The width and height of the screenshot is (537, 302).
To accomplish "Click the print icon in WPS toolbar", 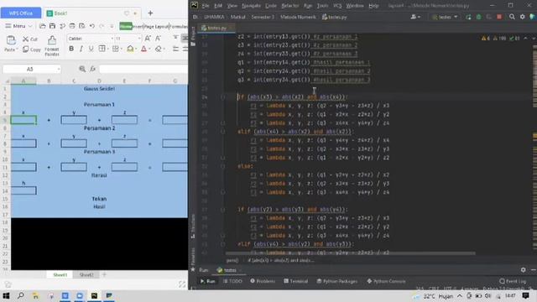I will click(72, 26).
